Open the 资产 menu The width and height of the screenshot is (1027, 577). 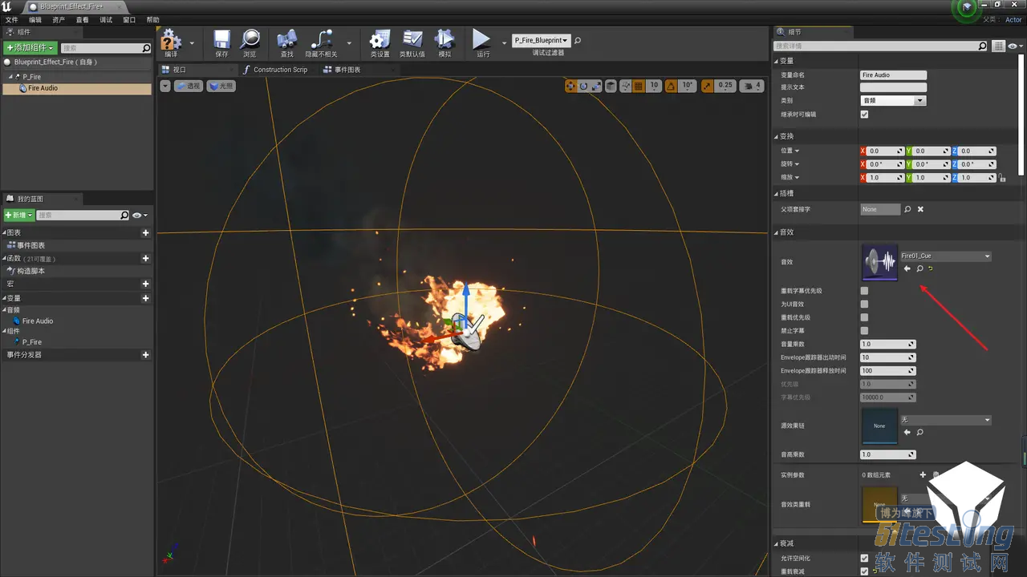[59, 19]
